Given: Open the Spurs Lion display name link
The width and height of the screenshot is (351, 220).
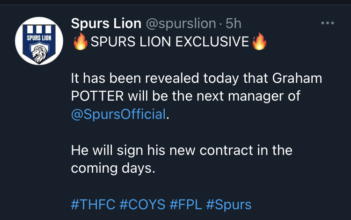Looking at the screenshot, I should (106, 23).
